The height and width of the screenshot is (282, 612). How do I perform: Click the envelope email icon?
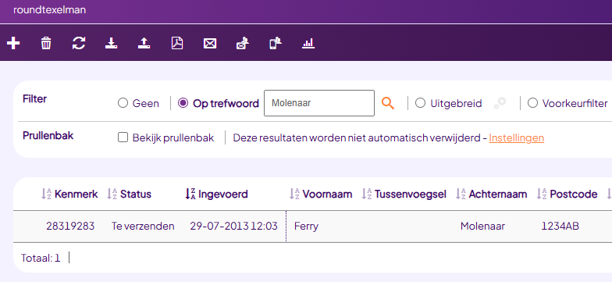click(x=210, y=44)
